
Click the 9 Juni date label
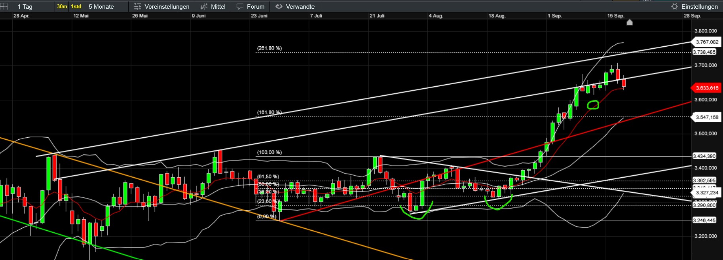(x=199, y=16)
